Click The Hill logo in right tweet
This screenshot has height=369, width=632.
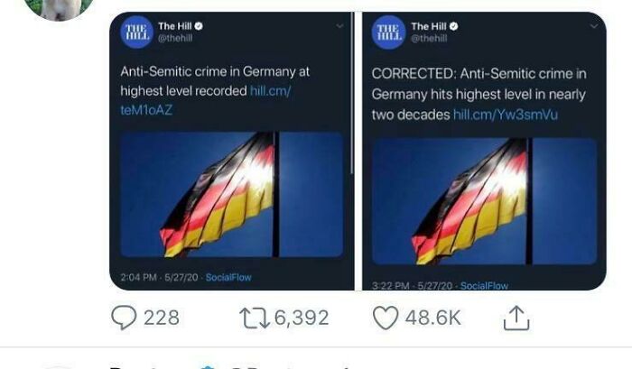coord(389,32)
